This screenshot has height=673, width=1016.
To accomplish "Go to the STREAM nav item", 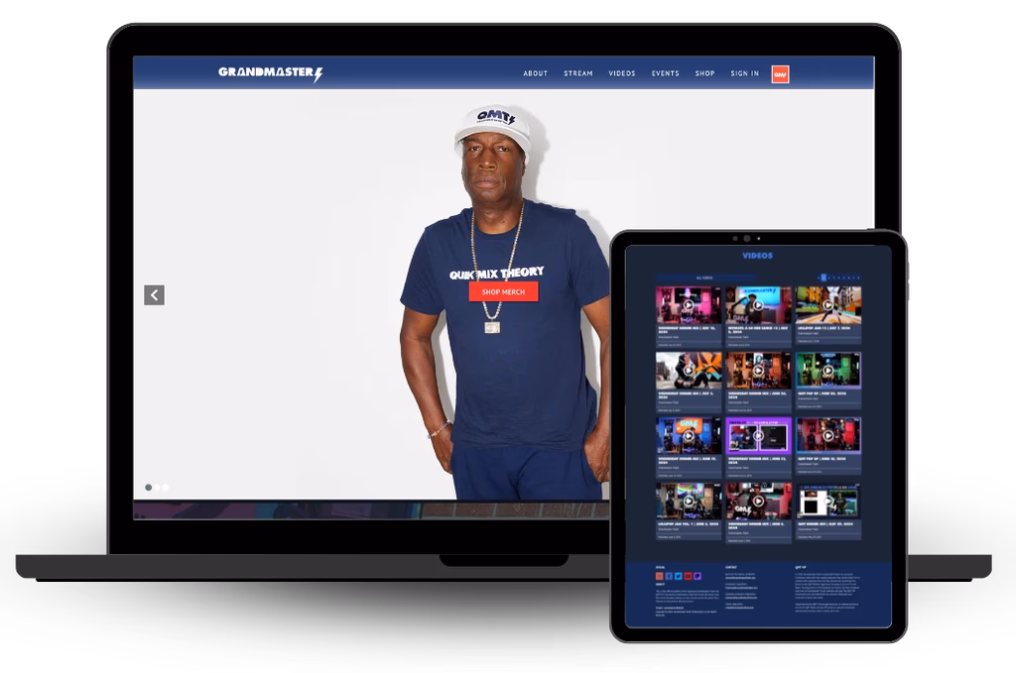I will [x=578, y=73].
